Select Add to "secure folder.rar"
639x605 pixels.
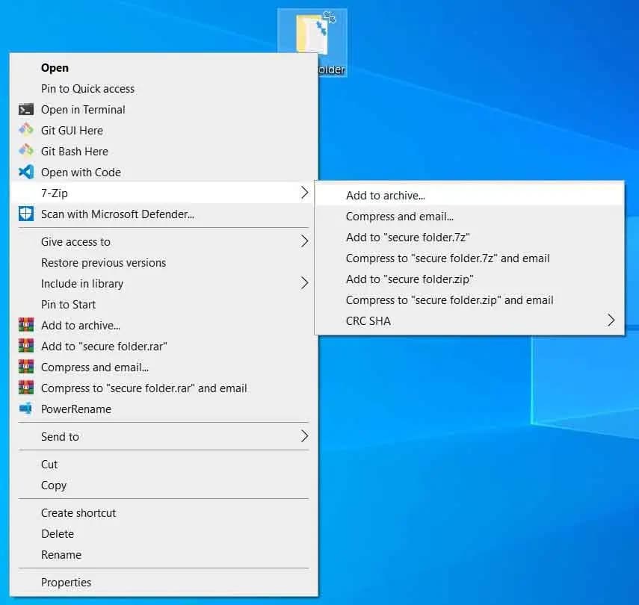[163, 347]
